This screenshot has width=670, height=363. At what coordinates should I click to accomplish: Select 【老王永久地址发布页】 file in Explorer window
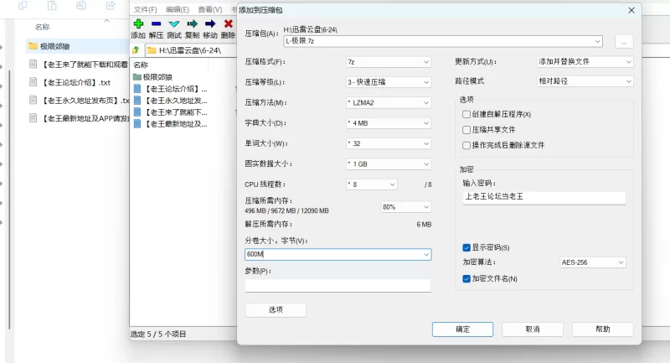(77, 100)
